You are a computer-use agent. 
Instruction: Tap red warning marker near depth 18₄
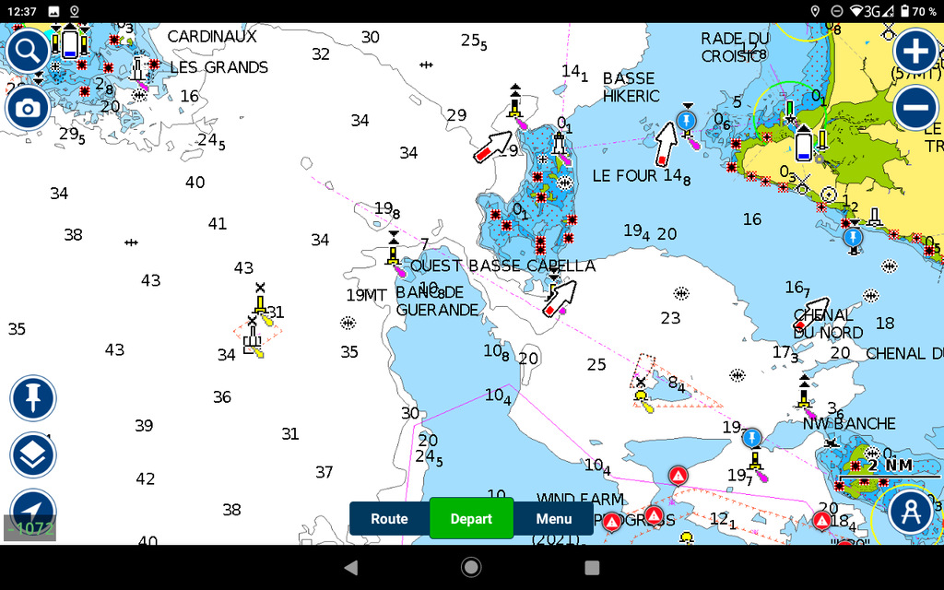(x=821, y=520)
